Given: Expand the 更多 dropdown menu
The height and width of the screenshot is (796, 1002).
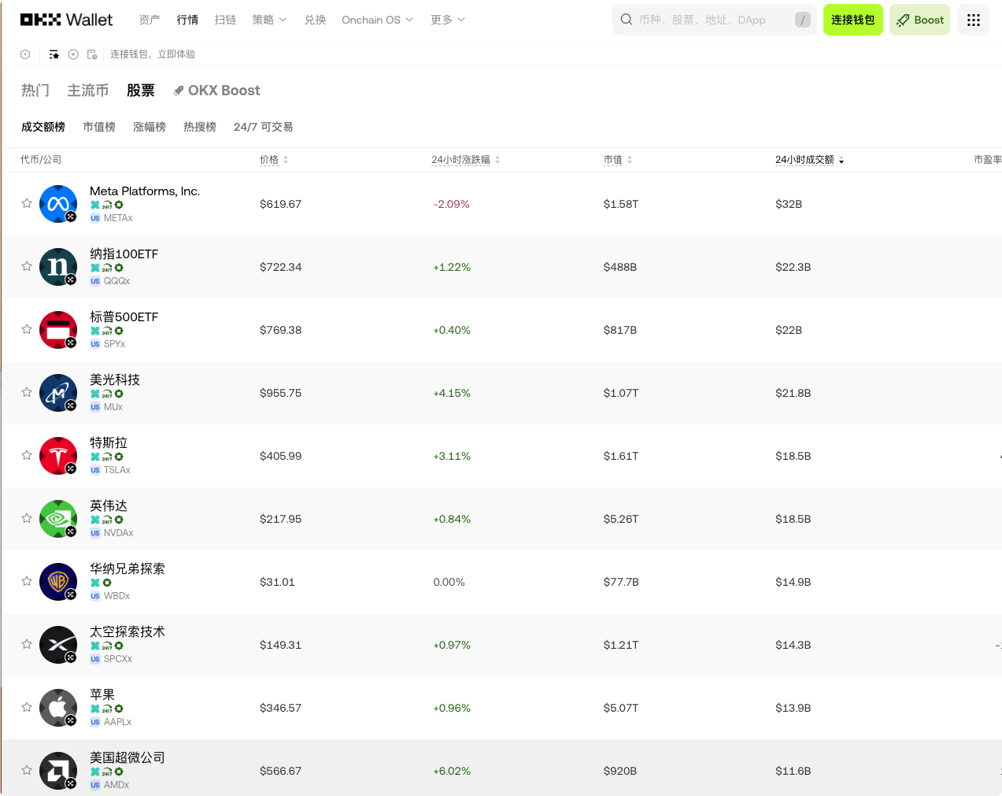Looking at the screenshot, I should click(x=448, y=20).
